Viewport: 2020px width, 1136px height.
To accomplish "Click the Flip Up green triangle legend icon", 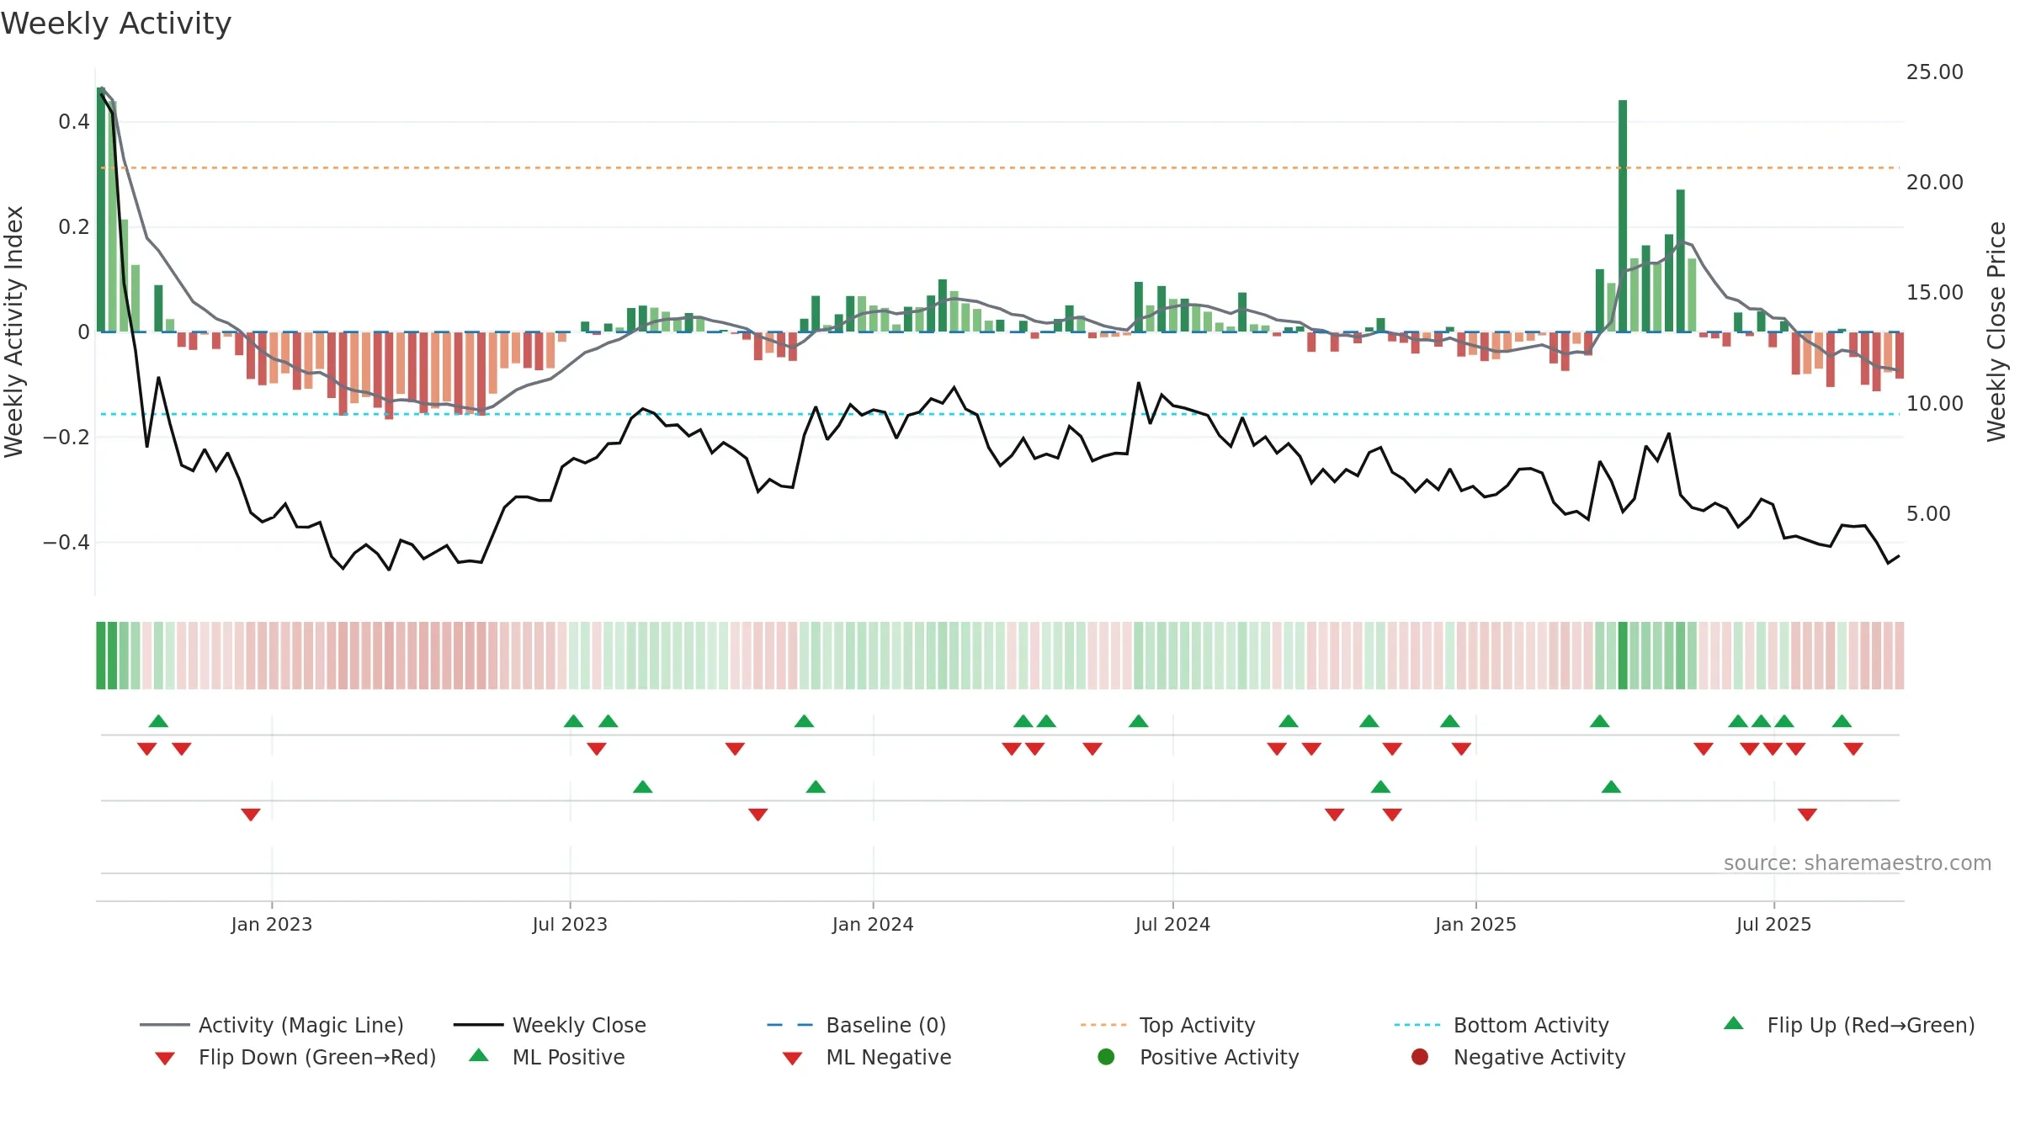I will coord(1733,1023).
